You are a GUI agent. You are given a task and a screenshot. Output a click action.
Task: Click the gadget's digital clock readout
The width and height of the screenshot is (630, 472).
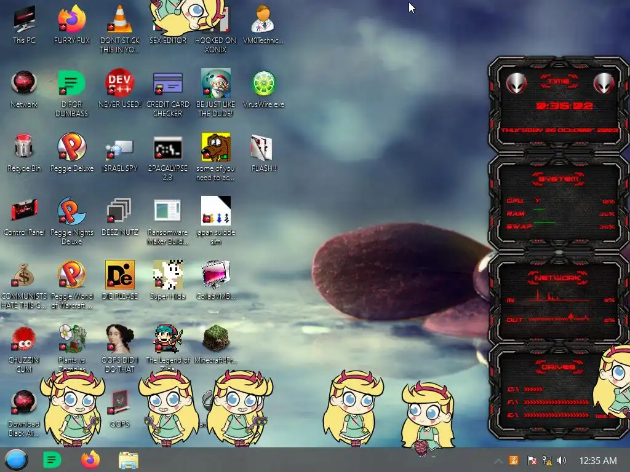[565, 106]
